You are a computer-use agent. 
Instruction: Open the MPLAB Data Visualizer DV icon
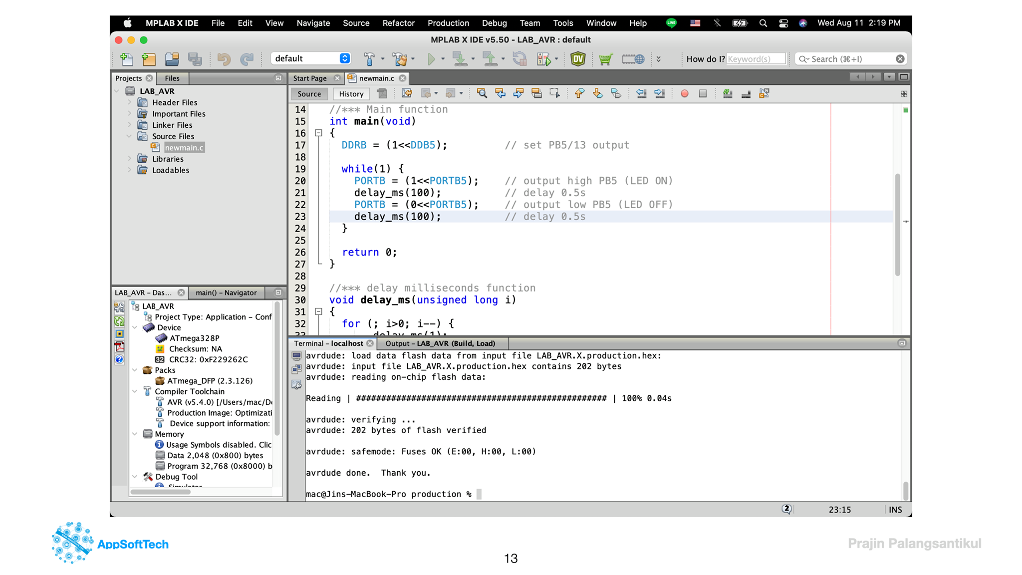tap(578, 59)
